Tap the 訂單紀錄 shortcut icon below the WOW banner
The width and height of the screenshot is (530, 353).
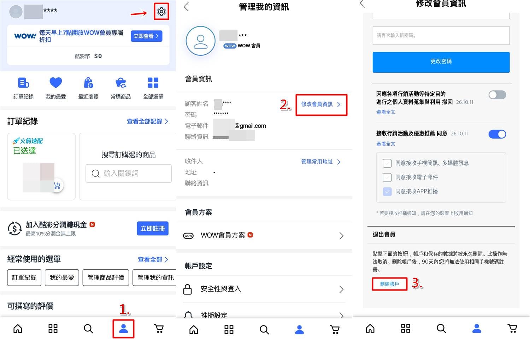[23, 83]
